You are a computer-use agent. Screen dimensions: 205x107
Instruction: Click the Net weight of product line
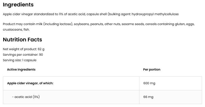pyautogui.click(x=24, y=49)
